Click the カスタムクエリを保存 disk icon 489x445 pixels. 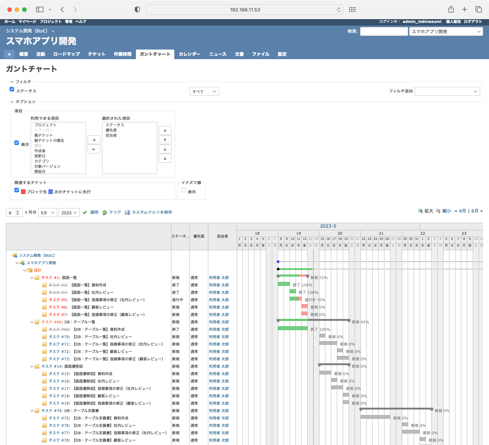click(127, 212)
